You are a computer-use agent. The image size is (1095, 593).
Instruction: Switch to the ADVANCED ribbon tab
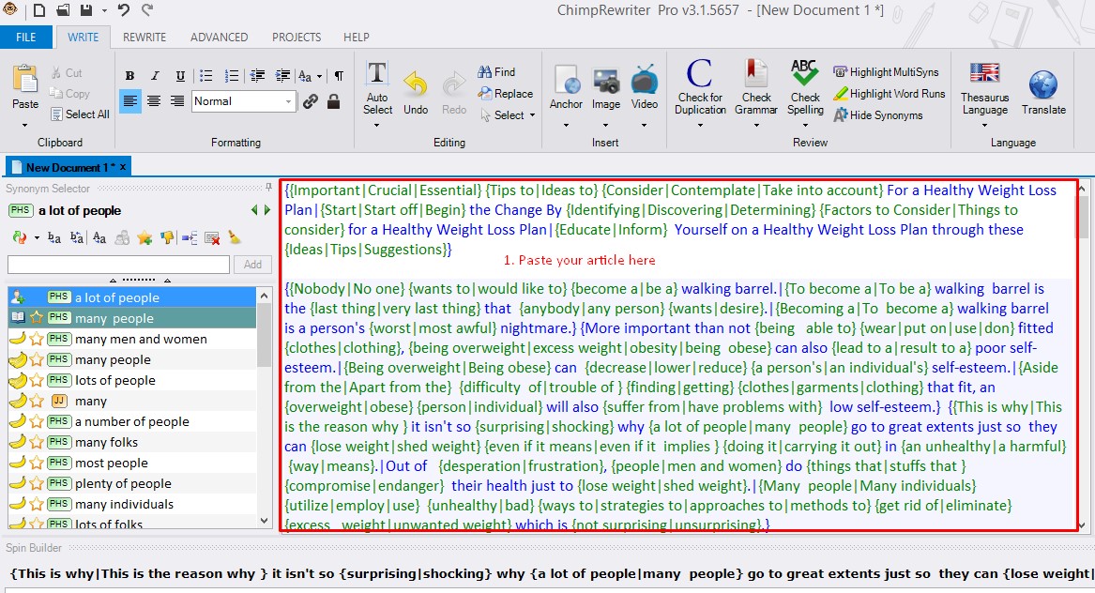(x=219, y=37)
